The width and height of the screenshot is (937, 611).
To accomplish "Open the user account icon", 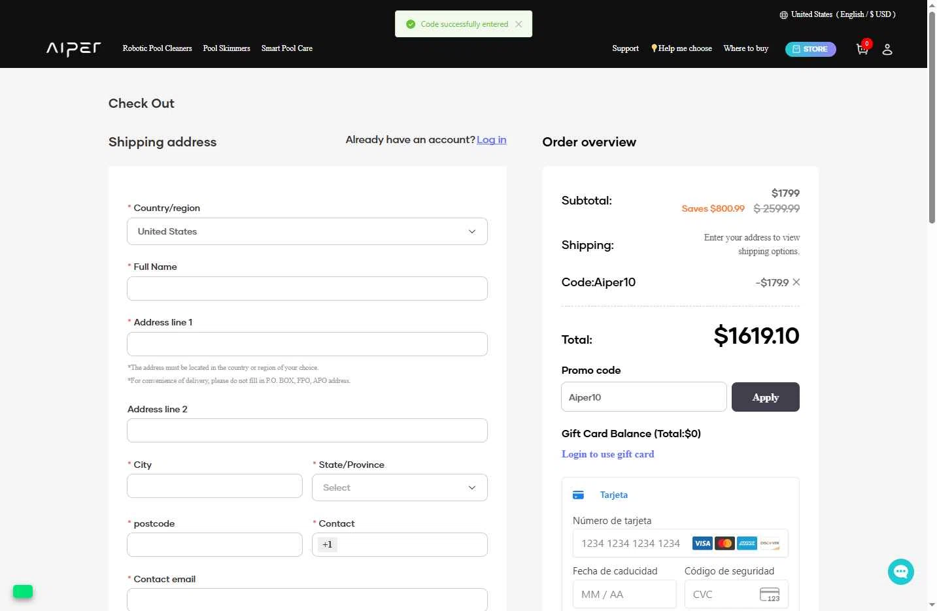I will [x=887, y=49].
